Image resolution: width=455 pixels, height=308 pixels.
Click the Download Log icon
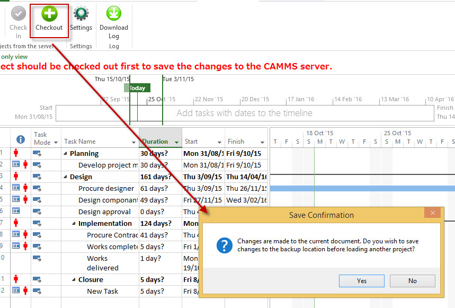114,14
